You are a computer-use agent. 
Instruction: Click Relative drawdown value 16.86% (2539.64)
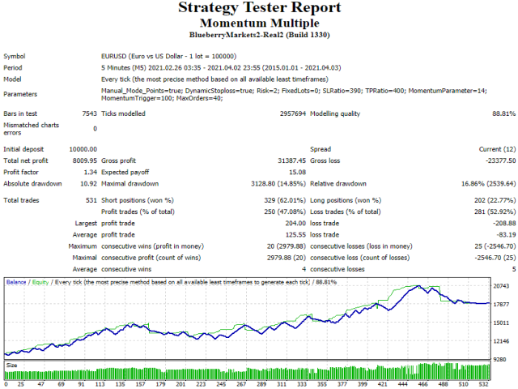coord(488,184)
